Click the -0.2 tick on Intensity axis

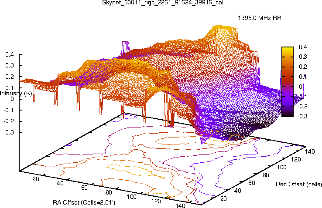[9, 121]
